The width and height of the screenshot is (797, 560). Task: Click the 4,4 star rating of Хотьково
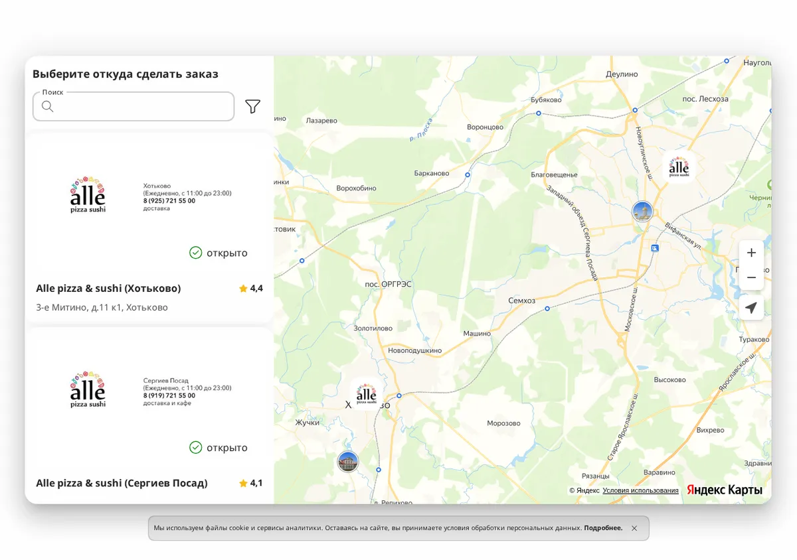click(251, 288)
